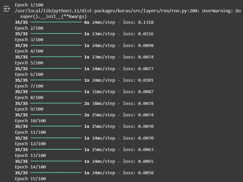Click the 6s duration of first epoch

click(x=87, y=22)
